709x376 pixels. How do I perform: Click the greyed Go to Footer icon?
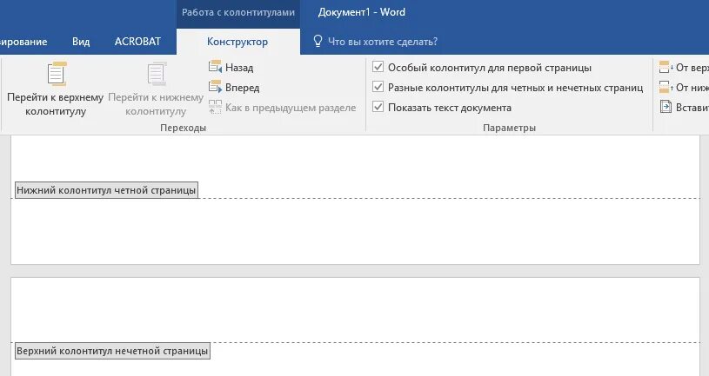(x=157, y=75)
